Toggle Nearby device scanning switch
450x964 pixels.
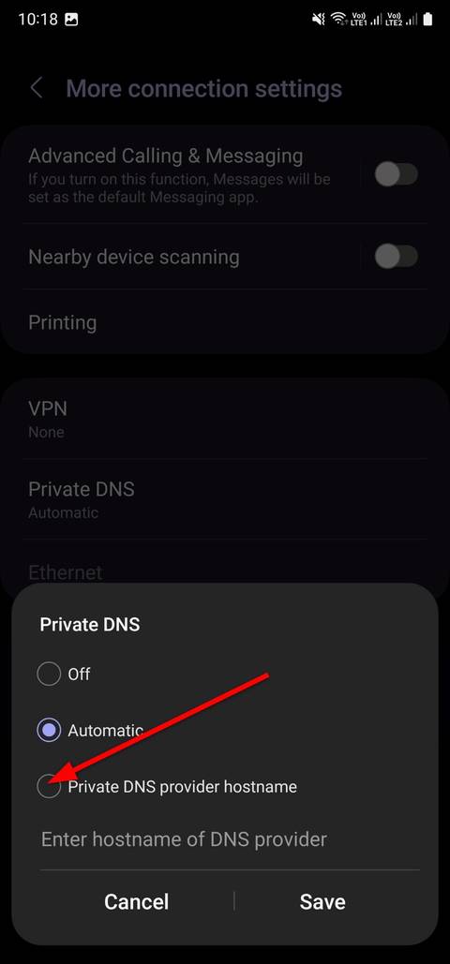pyautogui.click(x=397, y=257)
